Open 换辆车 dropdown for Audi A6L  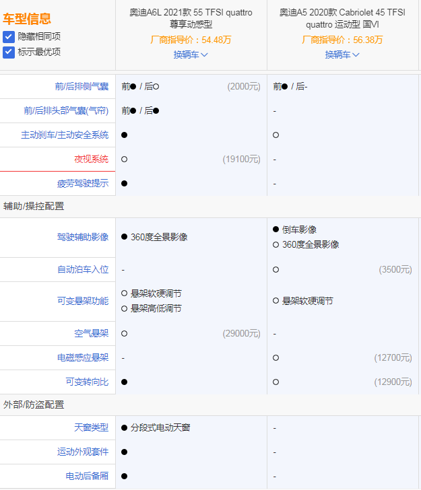pyautogui.click(x=191, y=55)
